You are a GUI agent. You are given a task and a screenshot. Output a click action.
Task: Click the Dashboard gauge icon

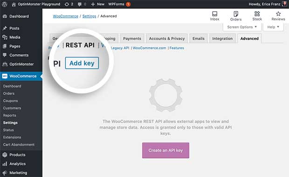(x=5, y=16)
